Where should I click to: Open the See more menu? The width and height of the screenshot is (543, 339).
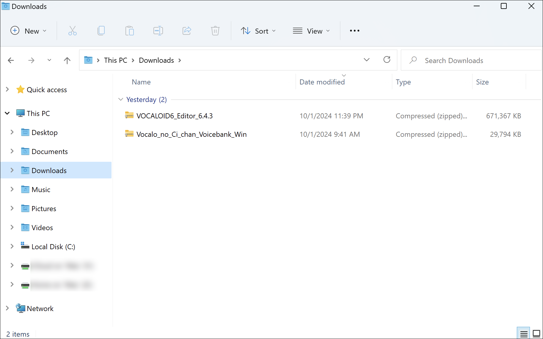(354, 31)
